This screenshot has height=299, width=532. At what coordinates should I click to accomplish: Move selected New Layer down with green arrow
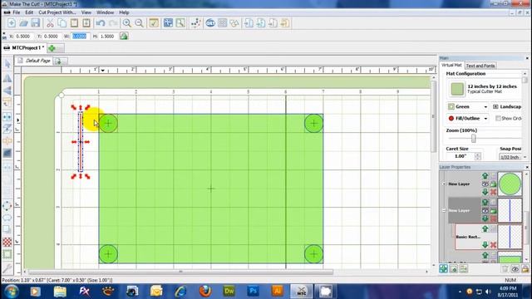tap(485, 218)
